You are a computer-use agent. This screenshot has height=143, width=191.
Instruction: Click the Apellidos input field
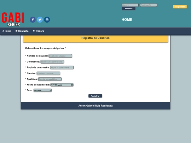[50, 79]
